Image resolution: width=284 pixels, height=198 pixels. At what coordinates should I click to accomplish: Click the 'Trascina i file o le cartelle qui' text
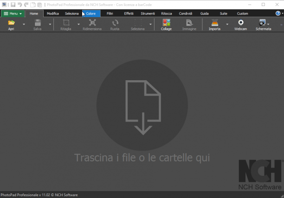[x=142, y=158]
